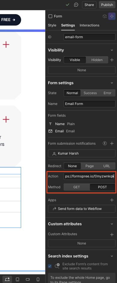
Task: Set Redirect to Page
Action: (90, 166)
